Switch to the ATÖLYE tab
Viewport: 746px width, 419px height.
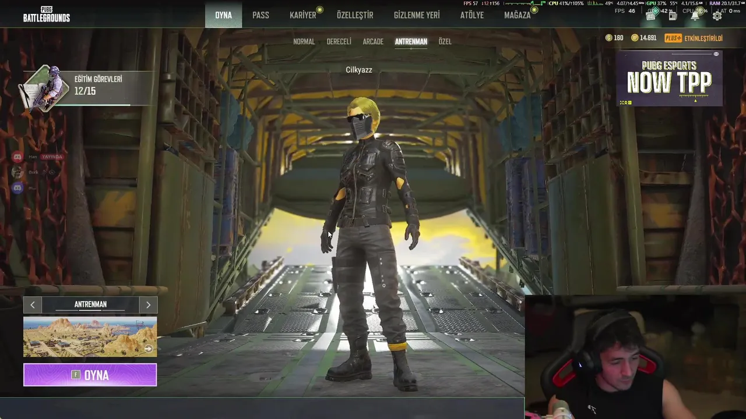[x=472, y=15]
